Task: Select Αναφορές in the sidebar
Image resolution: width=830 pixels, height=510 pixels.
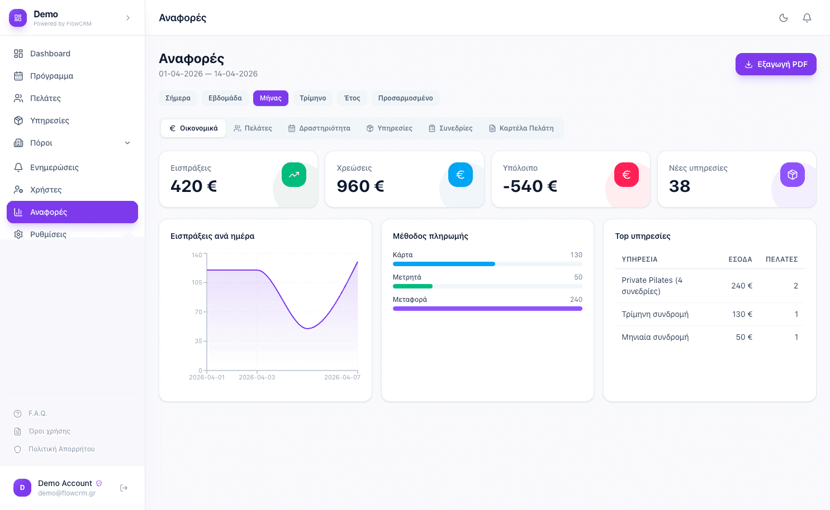Action: (72, 212)
